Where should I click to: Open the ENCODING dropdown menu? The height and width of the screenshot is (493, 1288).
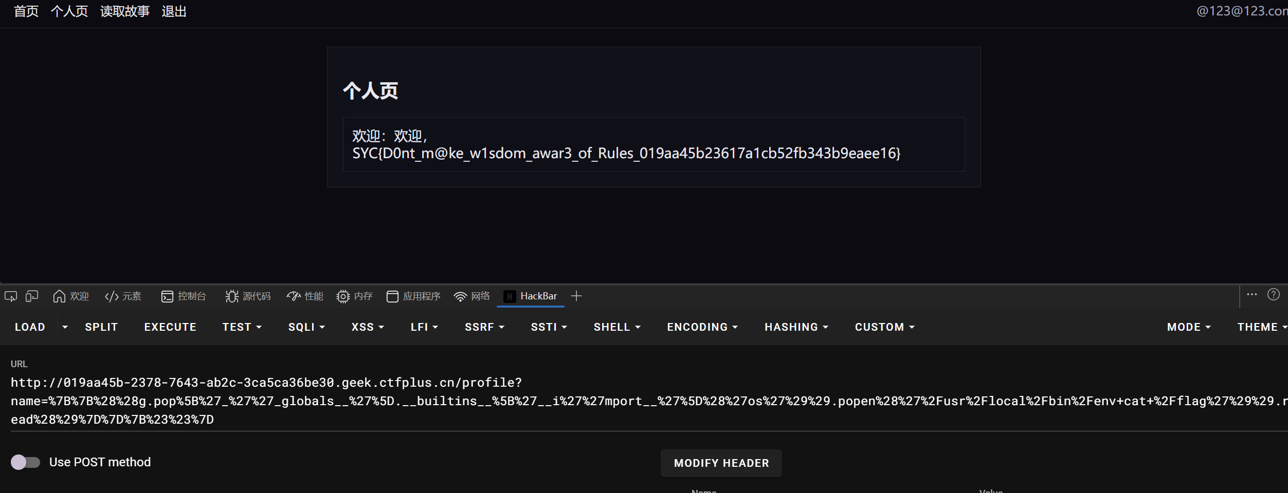(x=703, y=327)
